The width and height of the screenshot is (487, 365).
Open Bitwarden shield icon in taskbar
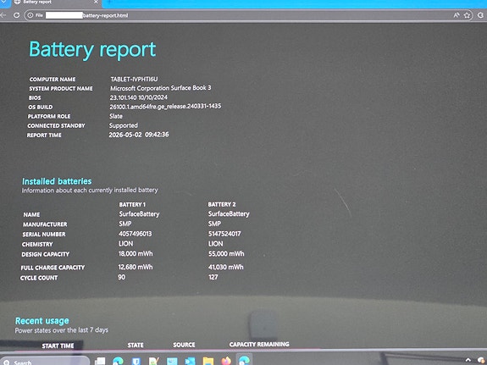(136, 361)
